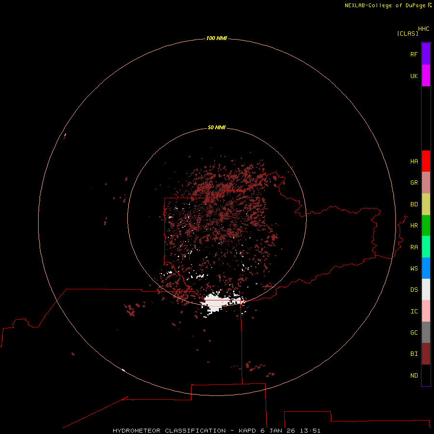The height and width of the screenshot is (434, 434).
Task: Click the IC legend label
Action: (x=414, y=312)
